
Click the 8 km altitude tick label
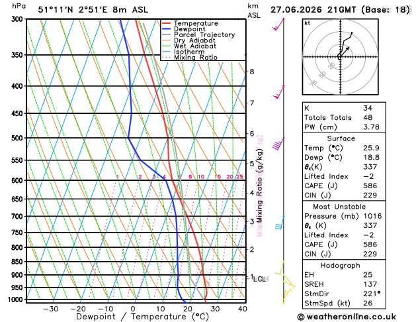click(x=252, y=72)
